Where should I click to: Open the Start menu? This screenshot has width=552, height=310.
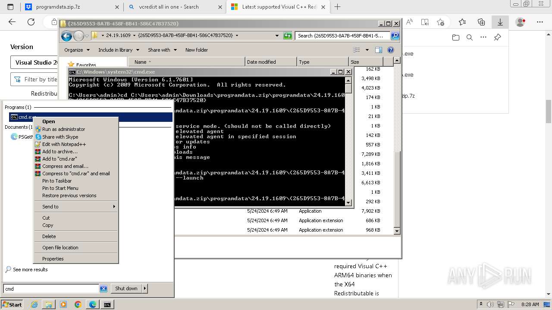tap(12, 304)
